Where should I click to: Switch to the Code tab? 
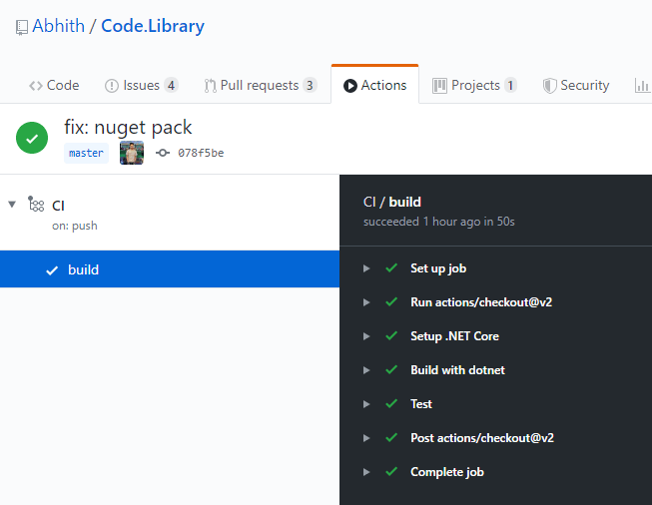[x=54, y=86]
